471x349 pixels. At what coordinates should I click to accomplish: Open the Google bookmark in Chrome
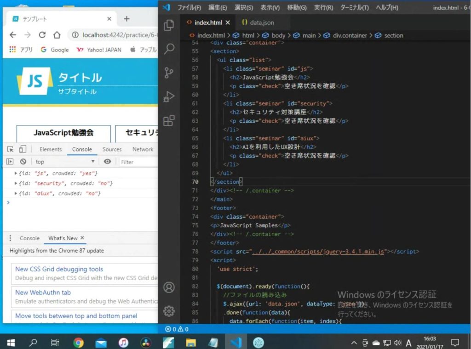pyautogui.click(x=55, y=50)
